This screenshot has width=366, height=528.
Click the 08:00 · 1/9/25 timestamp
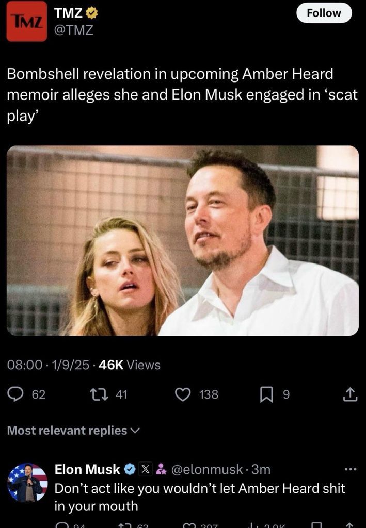pos(48,365)
